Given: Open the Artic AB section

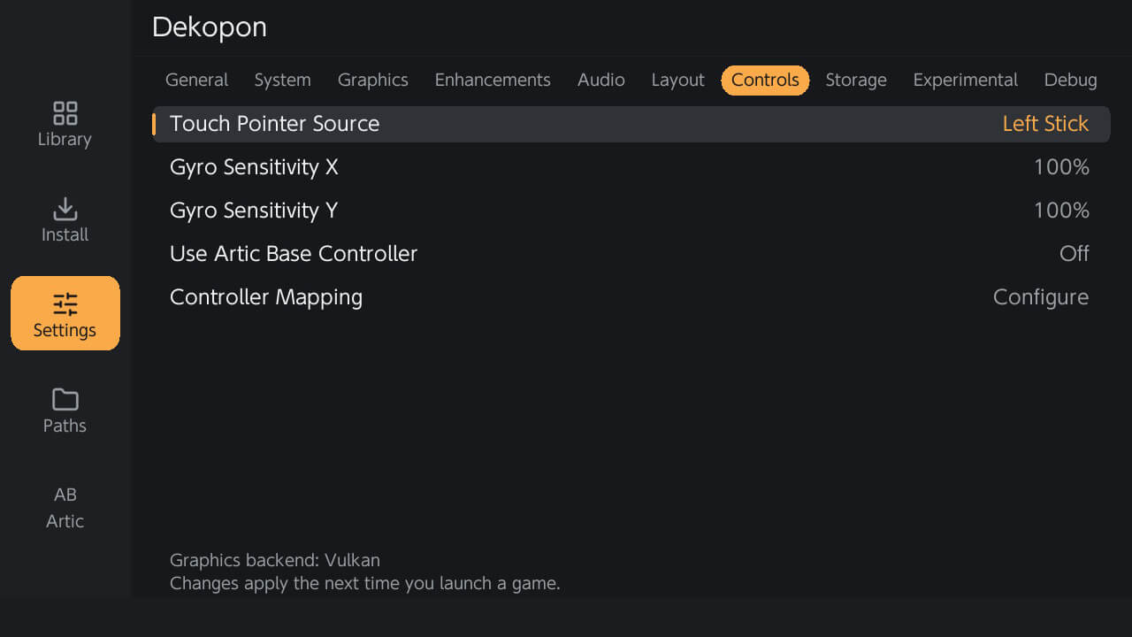Looking at the screenshot, I should click(65, 508).
